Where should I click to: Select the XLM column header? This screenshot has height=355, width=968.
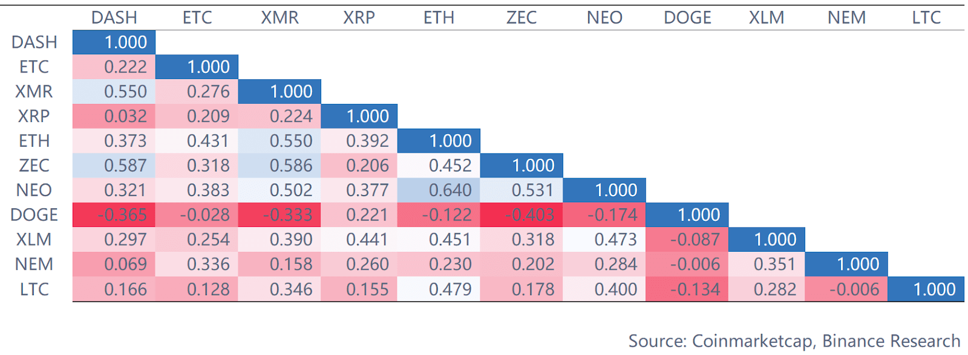point(767,18)
